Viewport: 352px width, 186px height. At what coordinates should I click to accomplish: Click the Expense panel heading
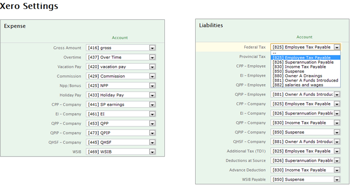click(15, 26)
